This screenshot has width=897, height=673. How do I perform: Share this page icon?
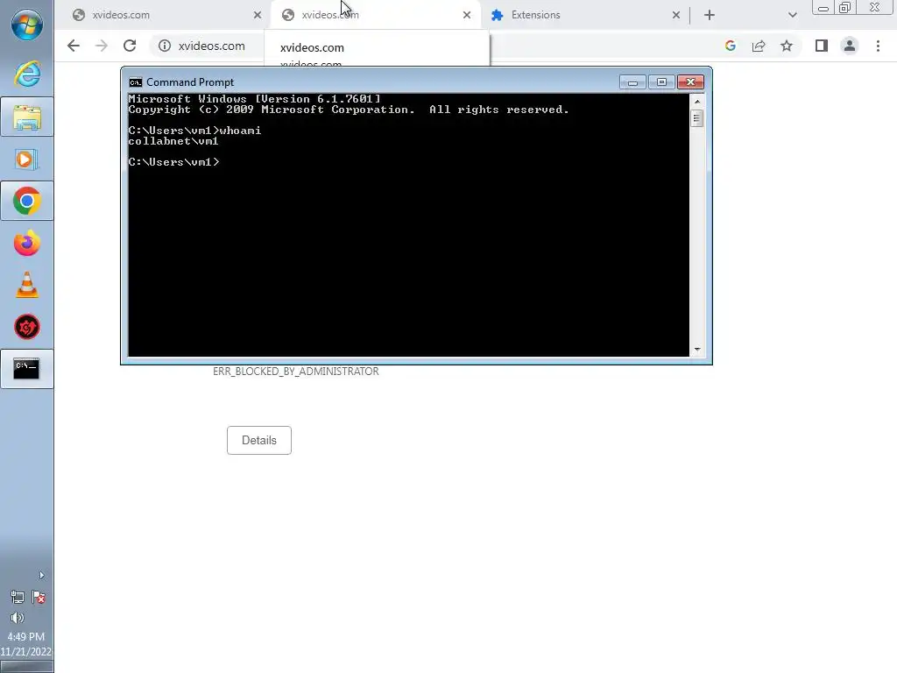coord(759,46)
